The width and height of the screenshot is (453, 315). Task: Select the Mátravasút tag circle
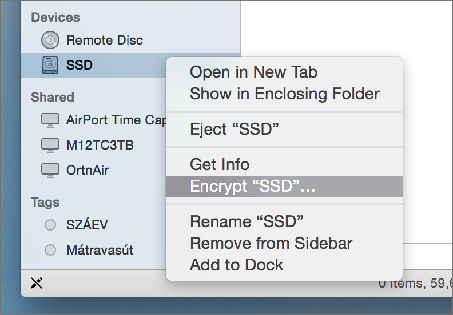click(x=50, y=250)
